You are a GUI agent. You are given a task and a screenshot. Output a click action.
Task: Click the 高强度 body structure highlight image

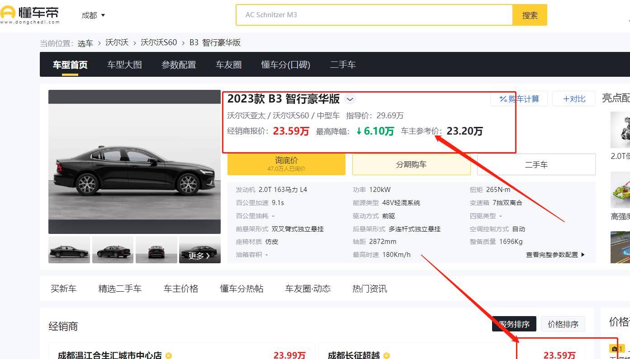pos(620,190)
